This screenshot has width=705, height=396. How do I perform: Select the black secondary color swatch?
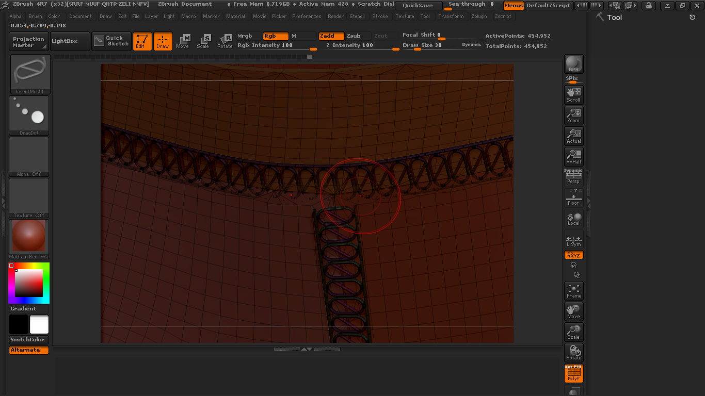pos(19,325)
